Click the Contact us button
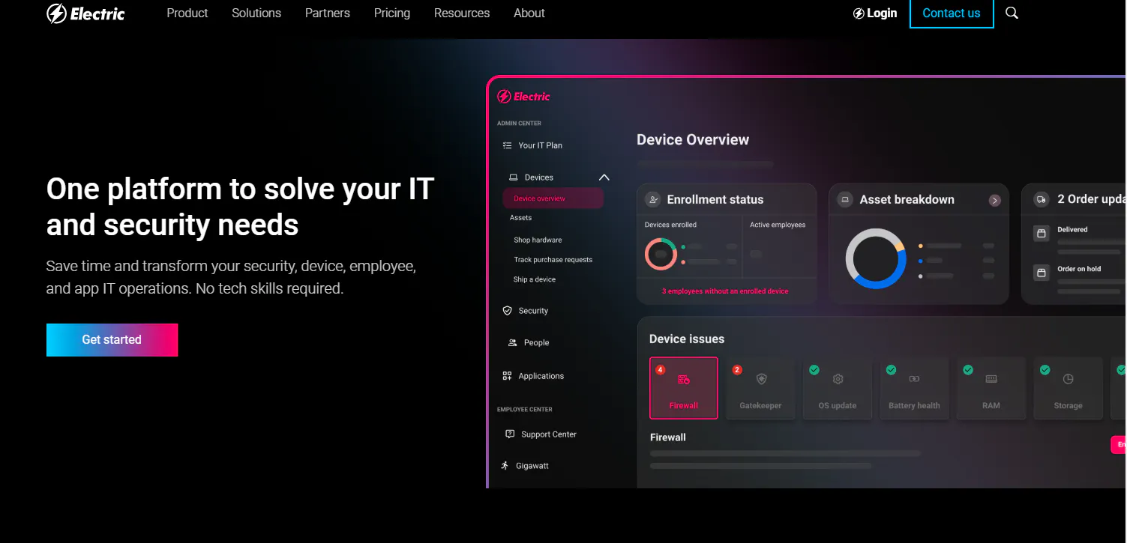This screenshot has width=1127, height=543. click(x=952, y=13)
